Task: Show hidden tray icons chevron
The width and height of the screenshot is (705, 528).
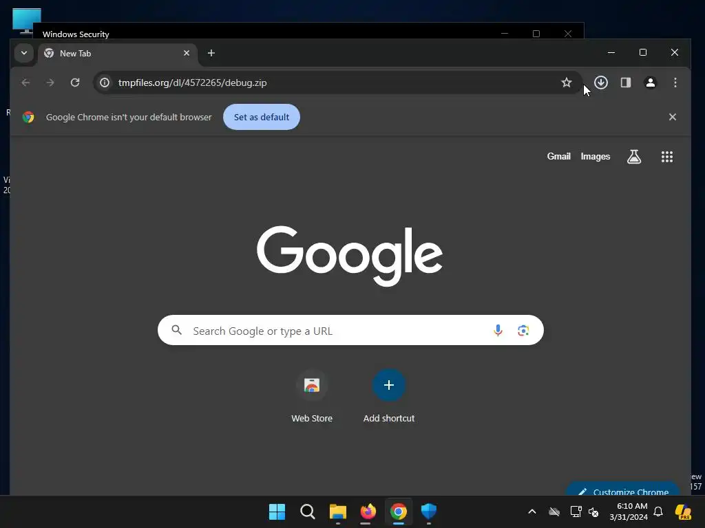Action: click(532, 511)
